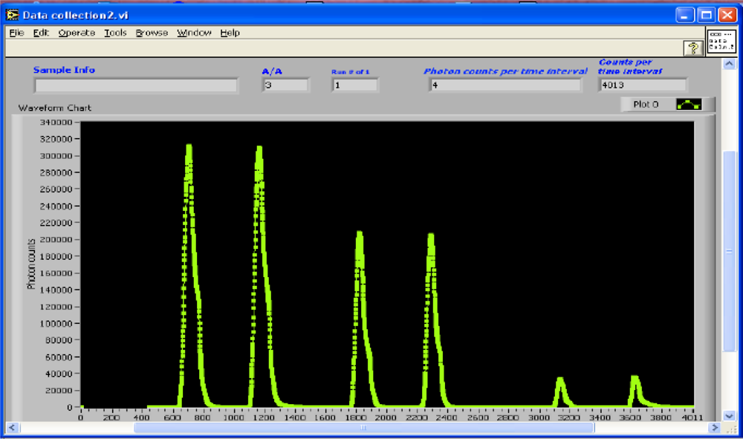Click the LabVIEW icon in title bar
Viewport: 743px width, 439px height.
(x=13, y=14)
